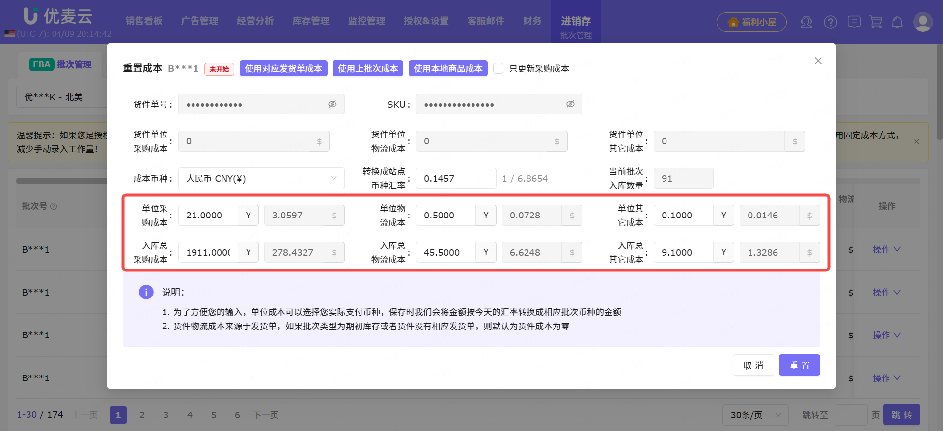943x431 pixels.
Task: Open the messages feedback icon
Action: [854, 22]
